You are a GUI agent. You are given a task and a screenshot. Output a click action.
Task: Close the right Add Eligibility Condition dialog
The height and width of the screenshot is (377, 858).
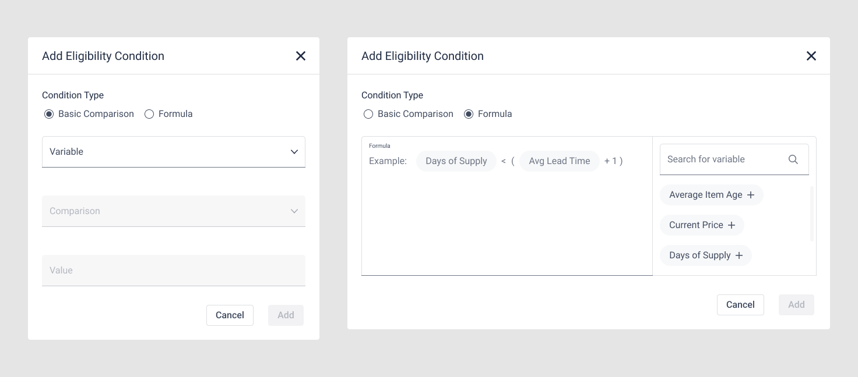coord(811,56)
